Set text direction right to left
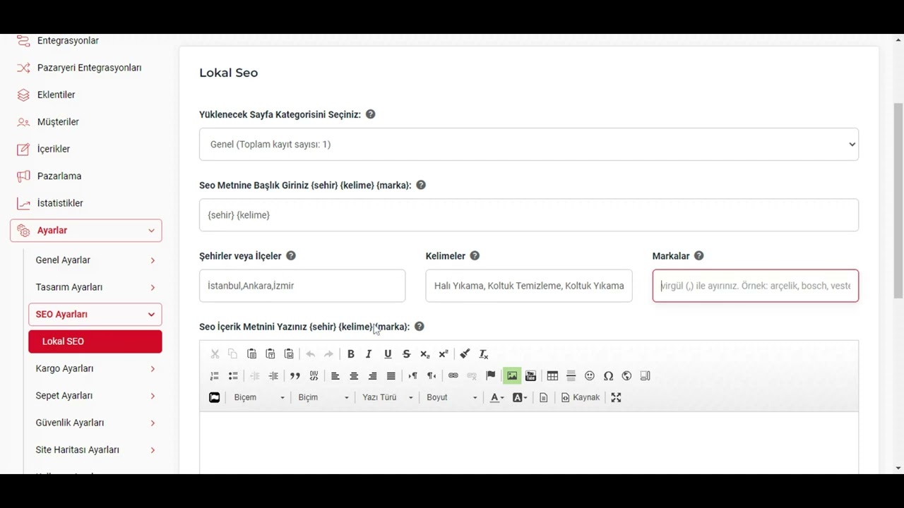904x508 pixels. click(x=432, y=376)
